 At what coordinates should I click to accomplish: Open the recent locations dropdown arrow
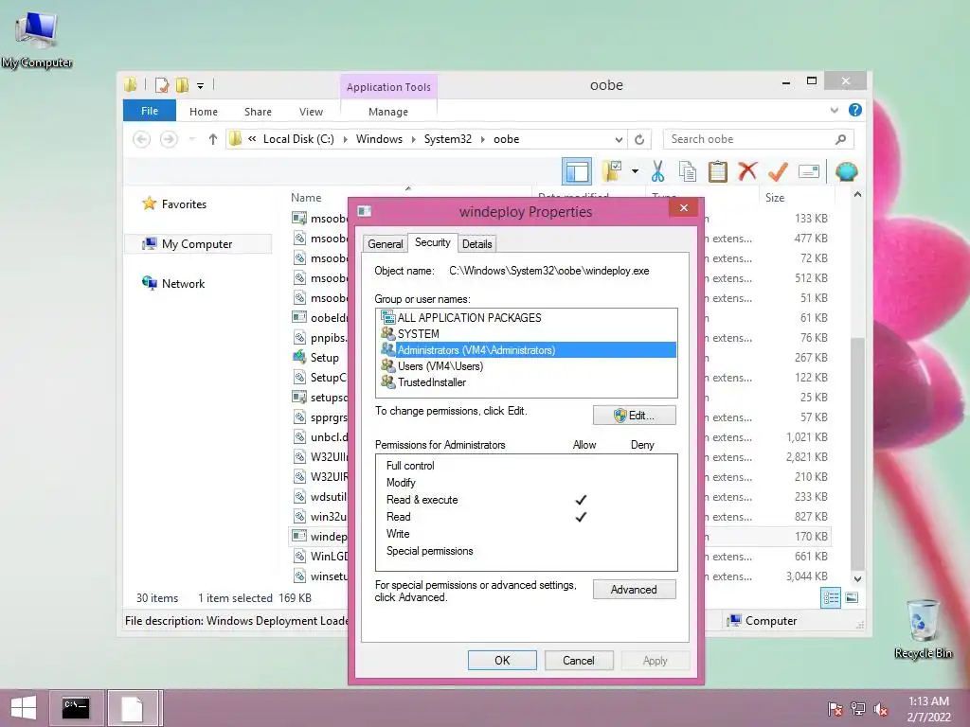click(x=191, y=139)
